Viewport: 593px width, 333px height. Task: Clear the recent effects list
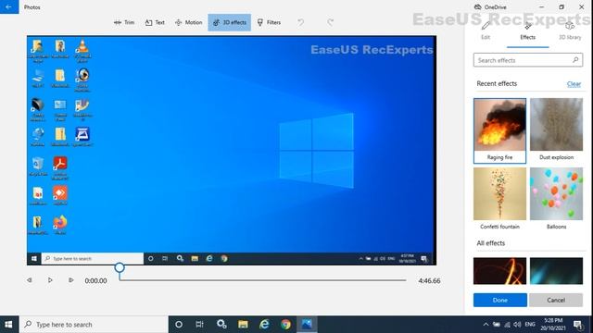[x=574, y=84]
